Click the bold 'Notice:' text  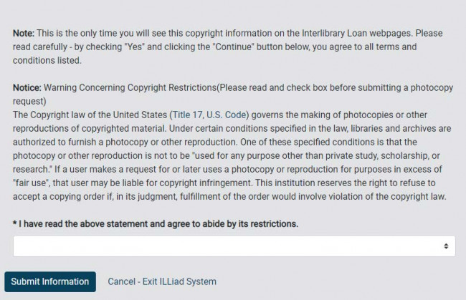(27, 88)
